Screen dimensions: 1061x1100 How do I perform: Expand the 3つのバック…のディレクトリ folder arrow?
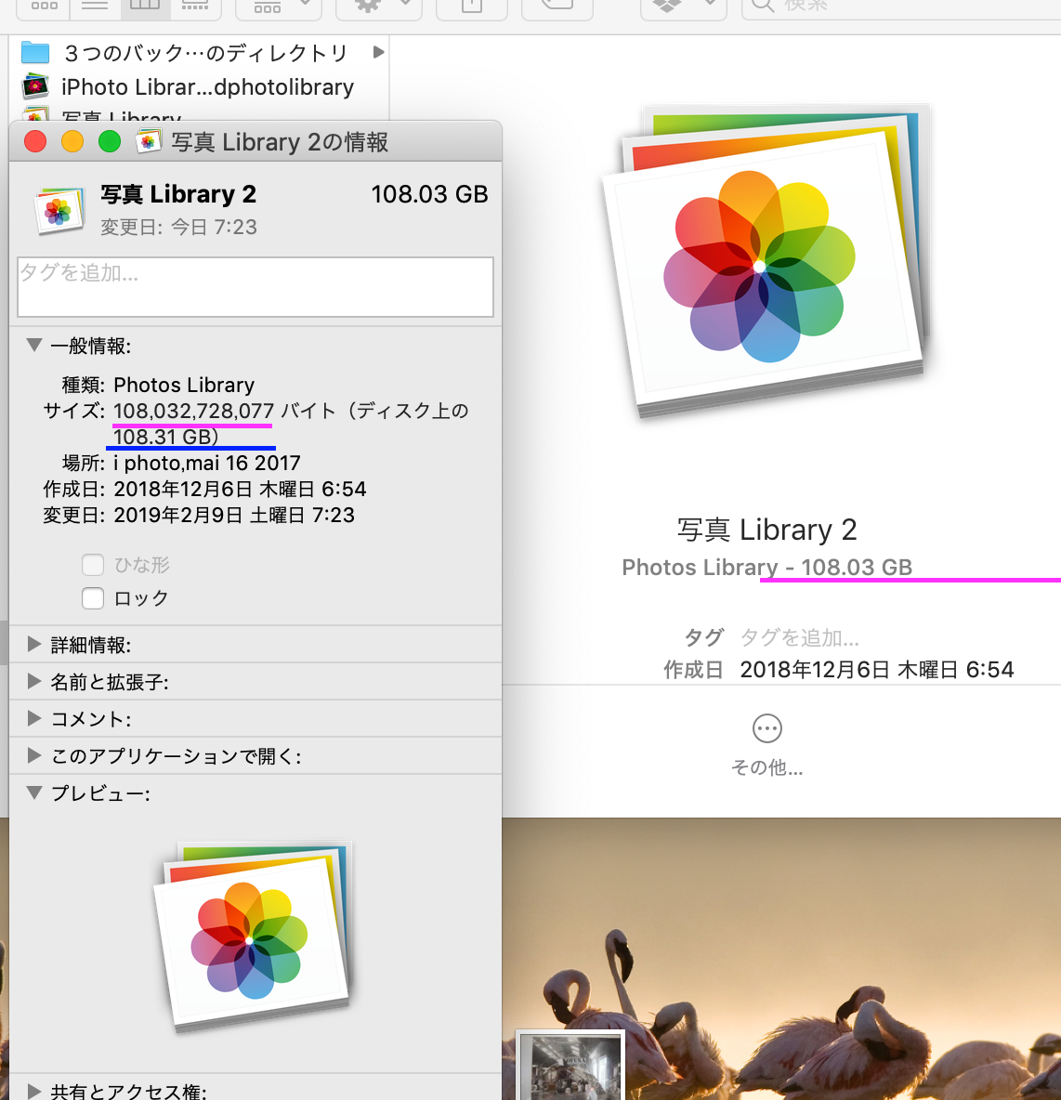coord(378,52)
